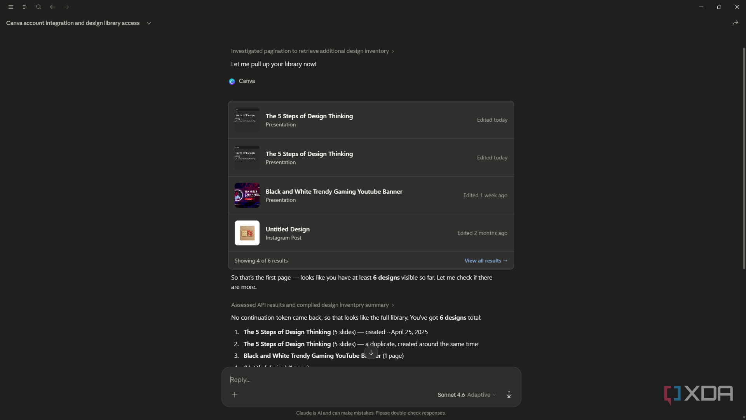The image size is (746, 420).
Task: Expand 'Assessed API results' thinking section
Action: (x=312, y=305)
